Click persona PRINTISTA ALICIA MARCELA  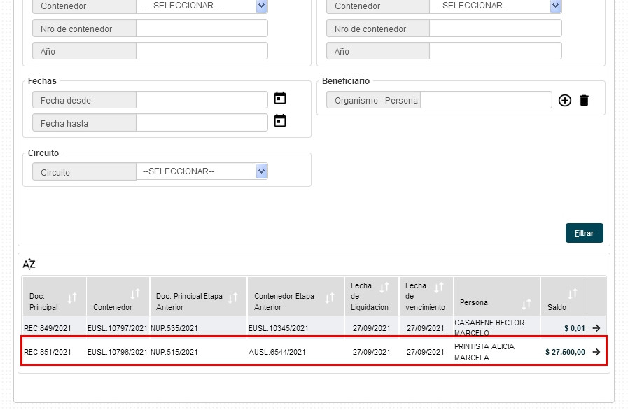click(484, 352)
